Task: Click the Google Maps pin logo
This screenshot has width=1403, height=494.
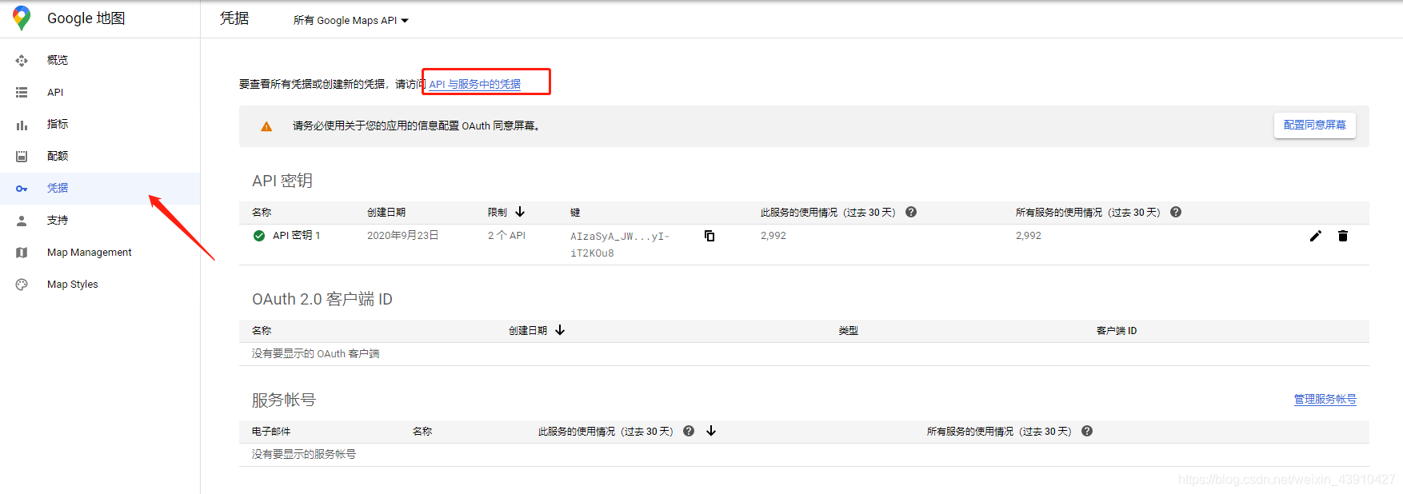Action: coord(22,18)
